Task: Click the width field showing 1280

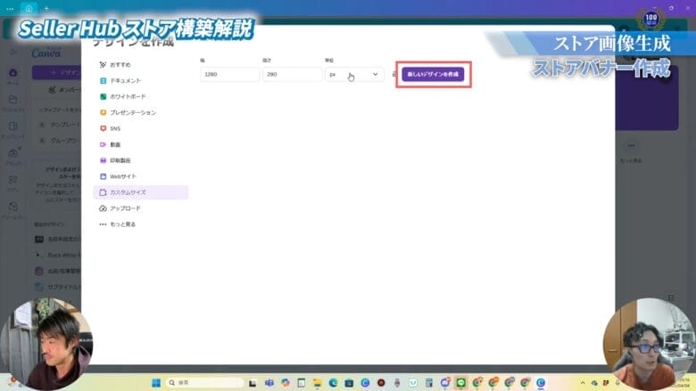Action: point(229,75)
